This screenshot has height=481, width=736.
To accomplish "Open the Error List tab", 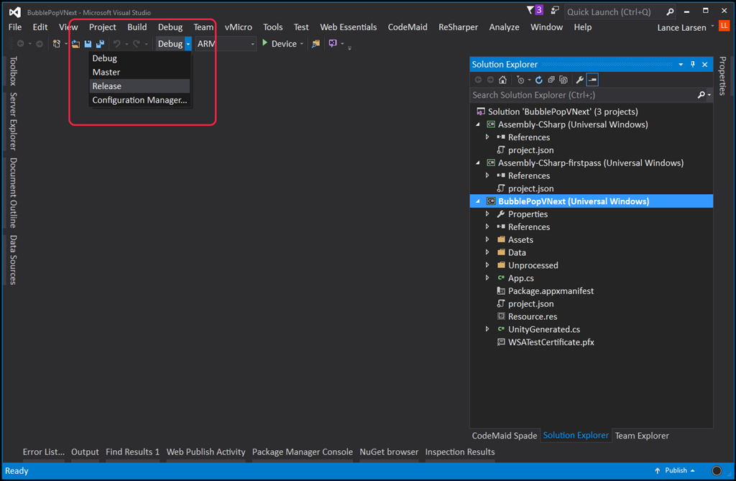I will (x=44, y=452).
